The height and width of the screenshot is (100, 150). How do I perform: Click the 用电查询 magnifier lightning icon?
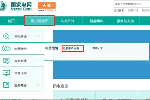[6, 36]
